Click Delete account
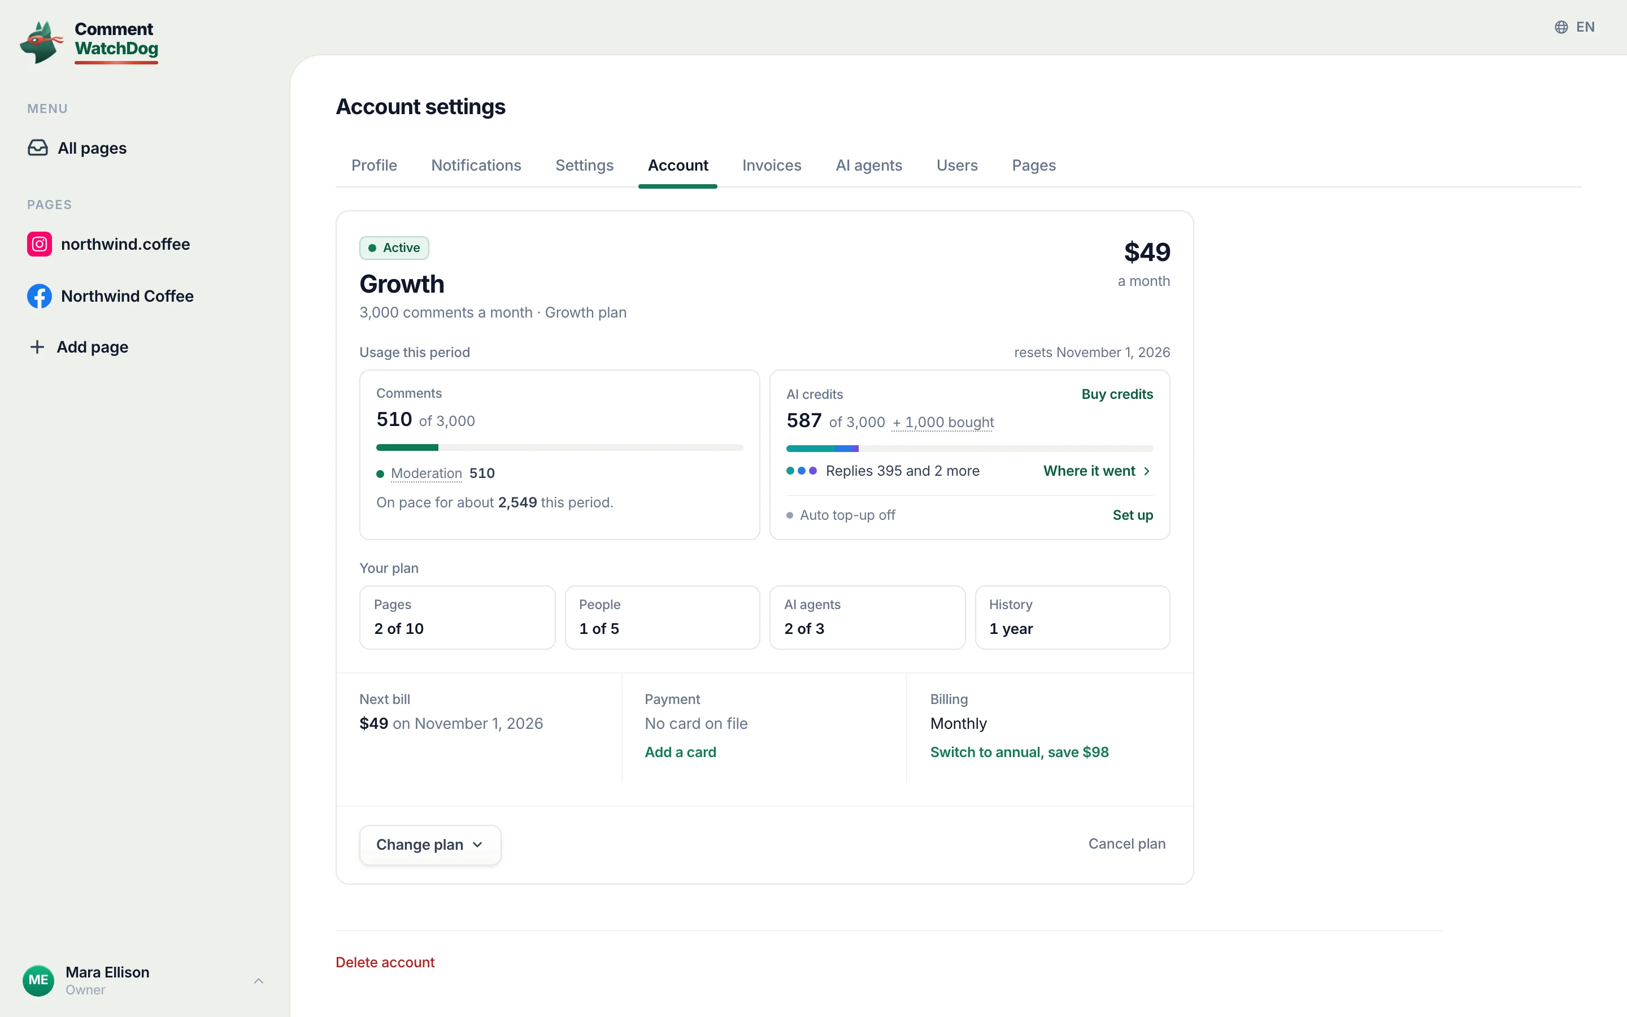Viewport: 1627px width, 1017px height. tap(385, 963)
